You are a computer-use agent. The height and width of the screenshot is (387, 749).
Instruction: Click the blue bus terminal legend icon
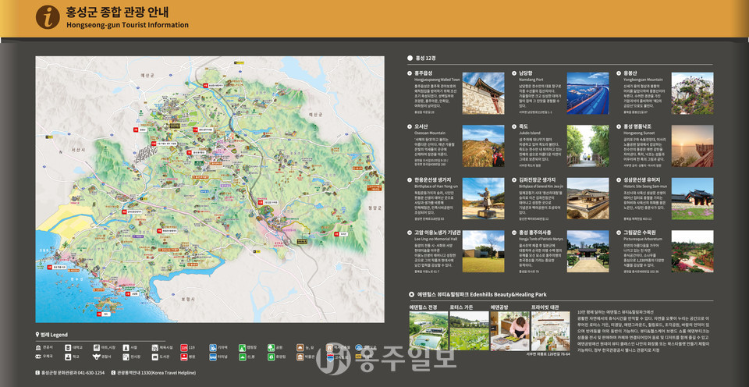pos(213,357)
